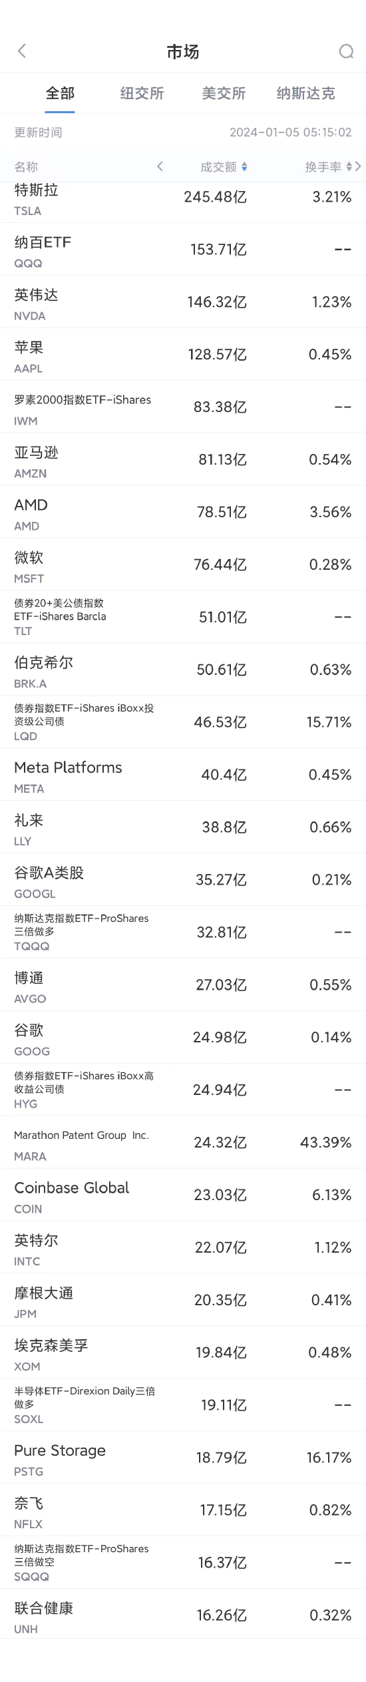This screenshot has height=1682, width=366.
Task: Open the 纳百ETF QQQ row
Action: click(x=183, y=249)
